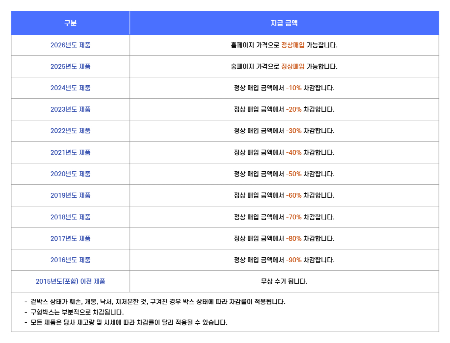Click the 2023년도 제품 label
The image size is (450, 343).
70,109
